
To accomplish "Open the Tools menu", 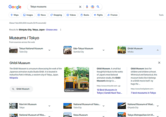I will (x=161, y=15).
